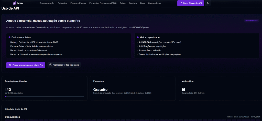
Task: Click Requisições utilizadas card label
Action: [16, 81]
